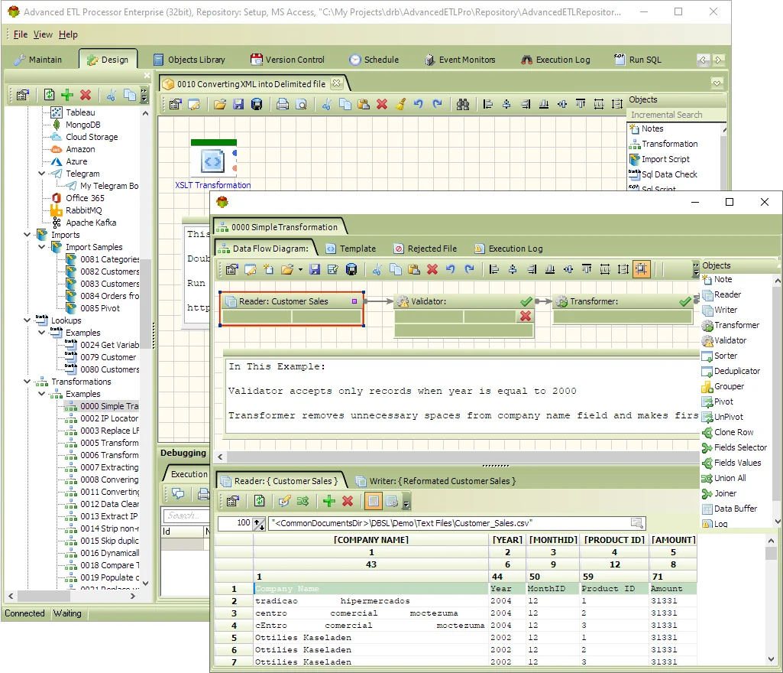Click the red delete X in left tree toolbar
The width and height of the screenshot is (783, 673).
[x=86, y=95]
